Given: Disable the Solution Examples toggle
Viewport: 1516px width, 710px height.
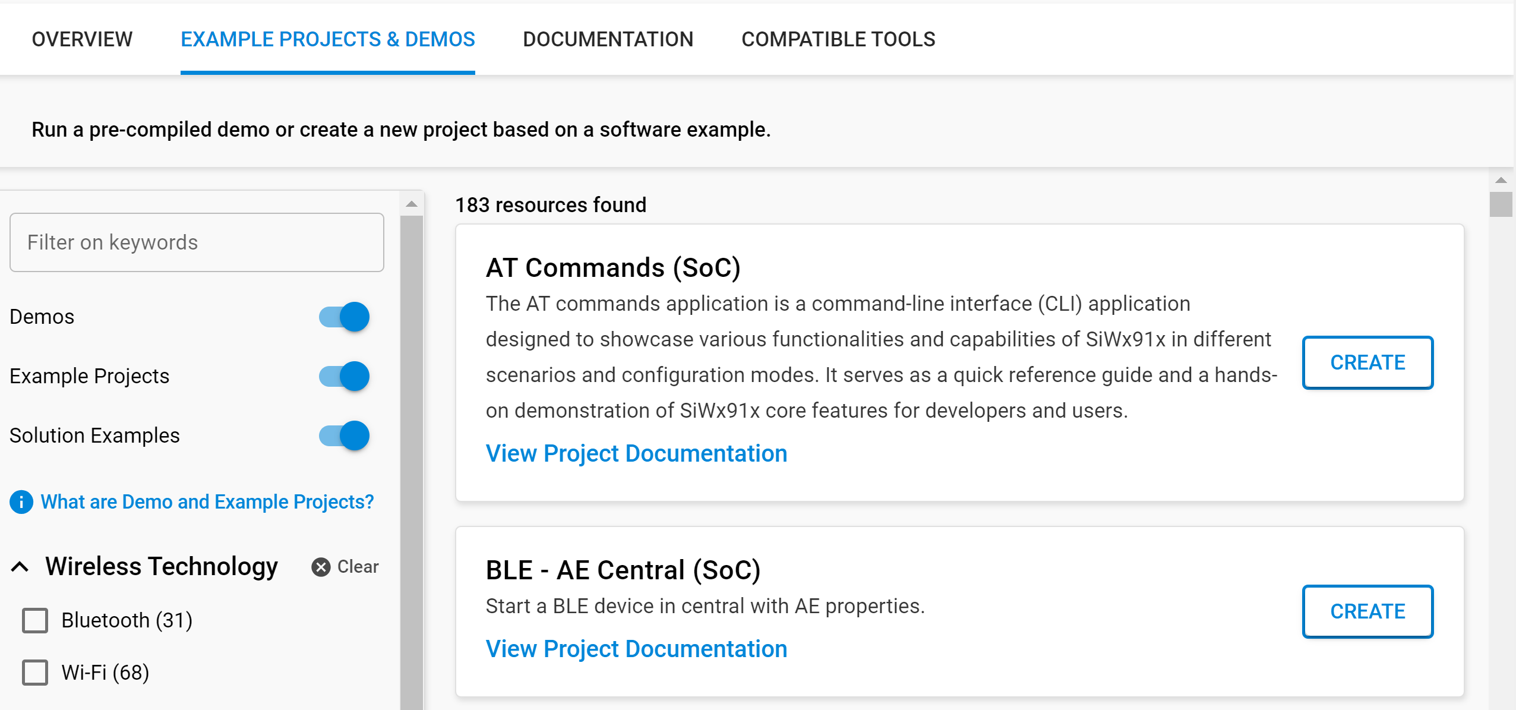Looking at the screenshot, I should click(343, 436).
